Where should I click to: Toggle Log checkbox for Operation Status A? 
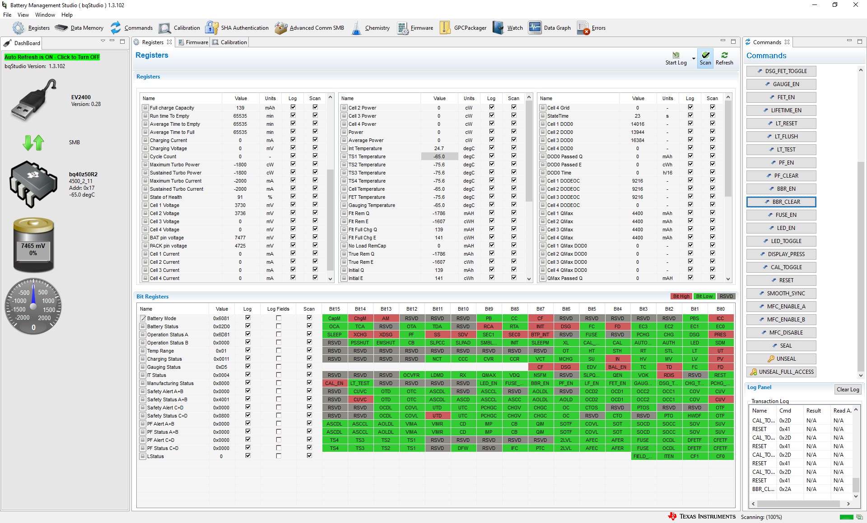click(x=248, y=334)
